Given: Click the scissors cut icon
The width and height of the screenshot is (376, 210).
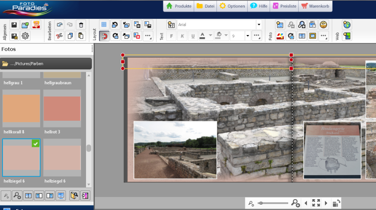Looking at the screenshot, I should [x=59, y=36].
